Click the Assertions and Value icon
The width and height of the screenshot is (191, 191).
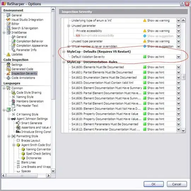18,127
